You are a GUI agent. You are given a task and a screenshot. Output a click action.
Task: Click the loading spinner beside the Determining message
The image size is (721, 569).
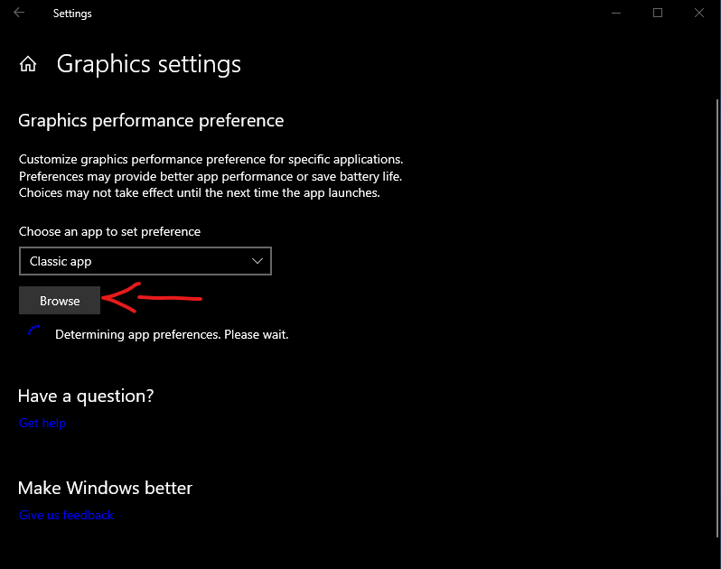click(33, 330)
